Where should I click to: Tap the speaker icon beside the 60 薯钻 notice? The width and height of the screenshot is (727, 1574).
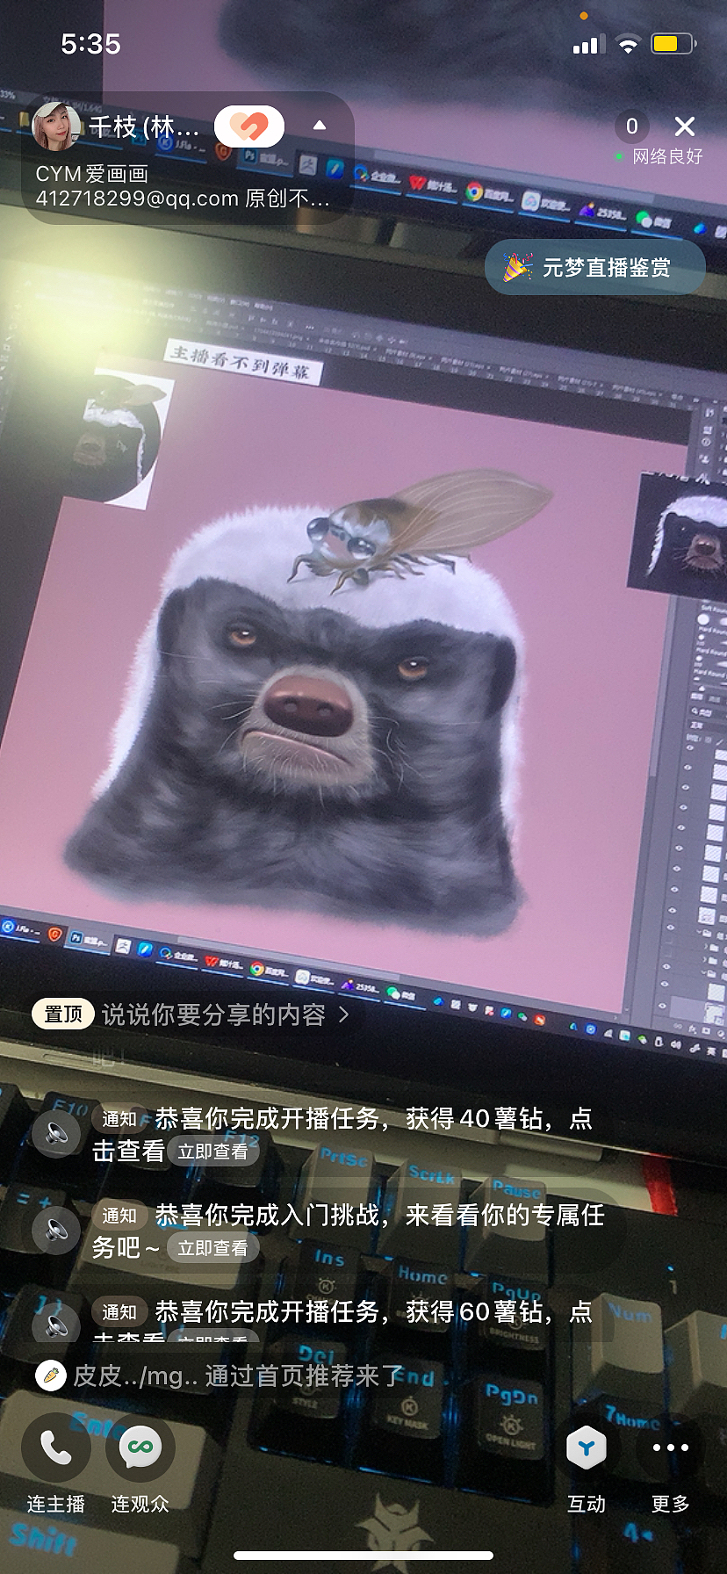[57, 1323]
